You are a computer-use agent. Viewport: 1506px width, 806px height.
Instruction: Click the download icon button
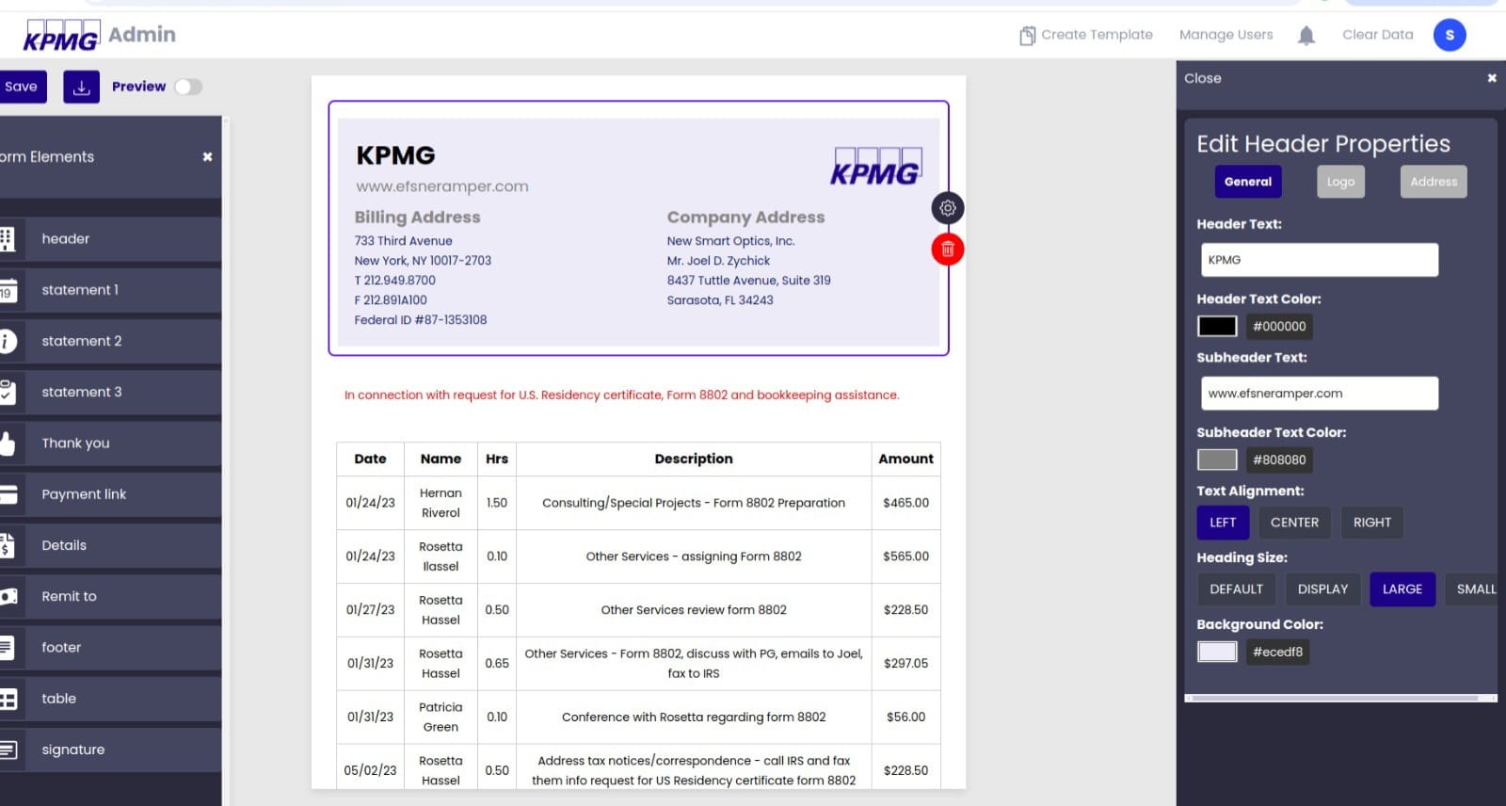click(x=81, y=87)
